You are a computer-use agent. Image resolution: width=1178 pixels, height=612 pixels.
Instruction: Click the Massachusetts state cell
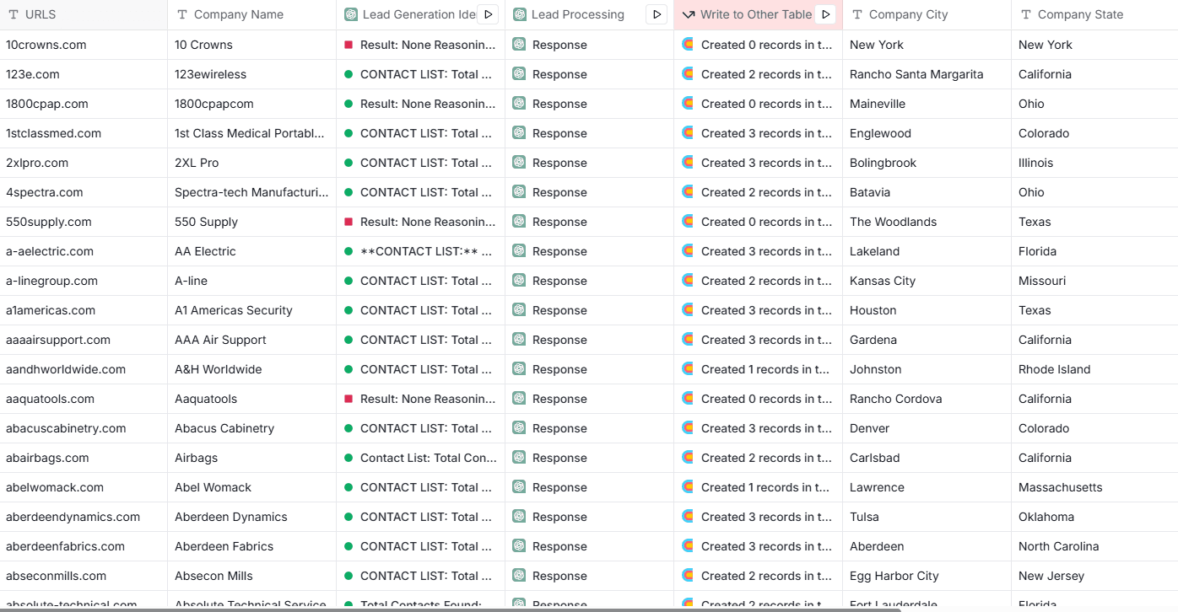(1094, 487)
